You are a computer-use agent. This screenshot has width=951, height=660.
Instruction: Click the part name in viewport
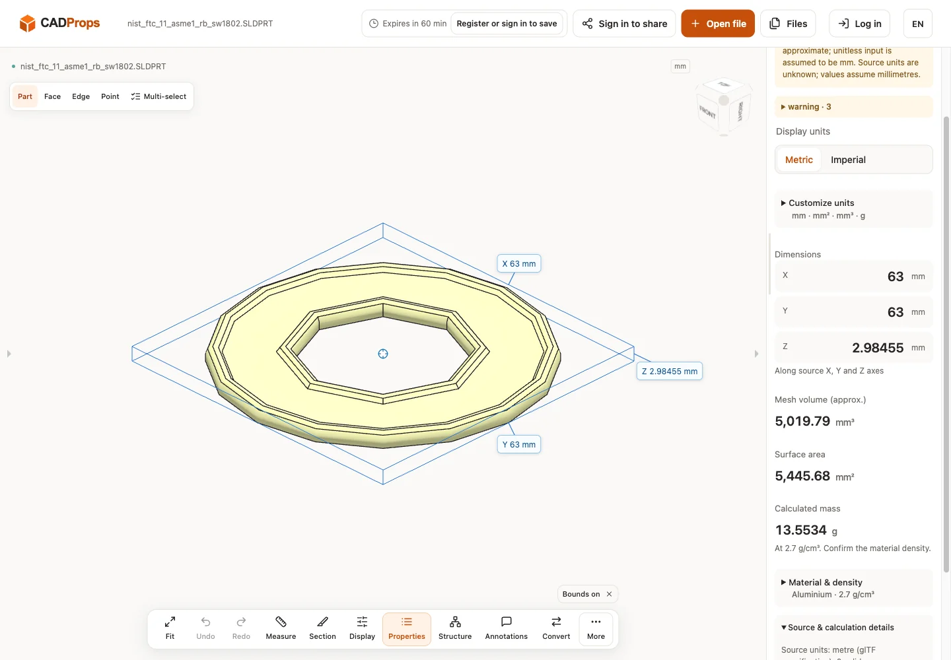pos(93,67)
